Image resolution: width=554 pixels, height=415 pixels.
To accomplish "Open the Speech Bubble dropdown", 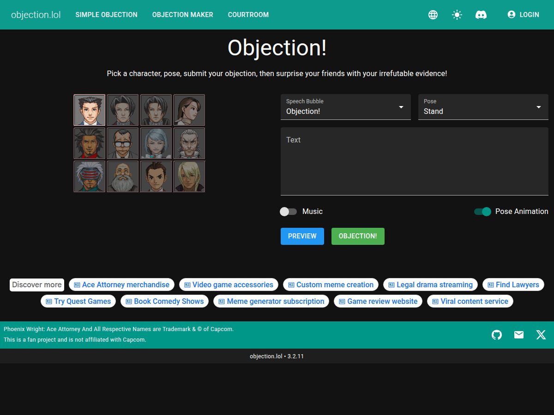I will point(346,107).
